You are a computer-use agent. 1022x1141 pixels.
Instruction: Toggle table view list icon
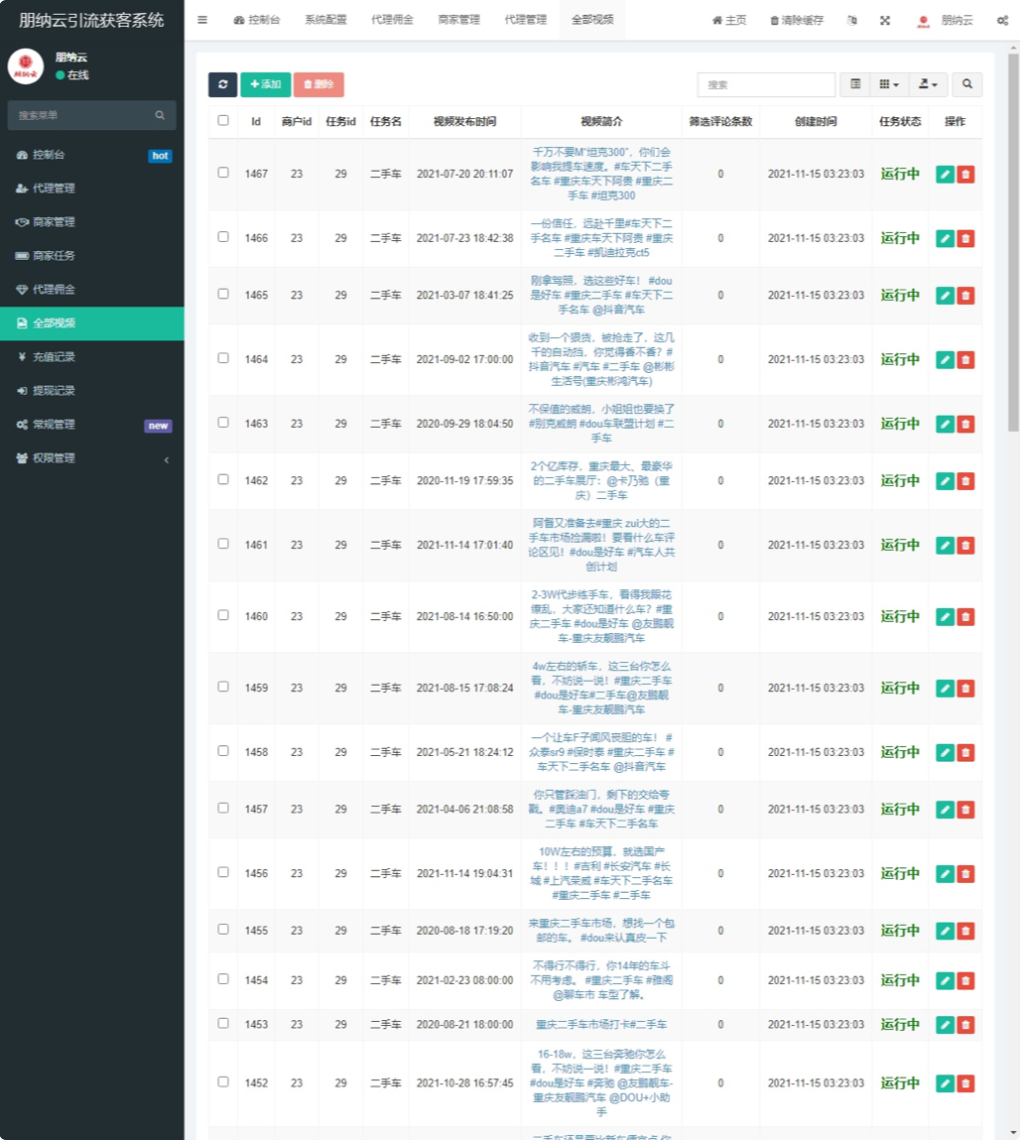click(855, 84)
